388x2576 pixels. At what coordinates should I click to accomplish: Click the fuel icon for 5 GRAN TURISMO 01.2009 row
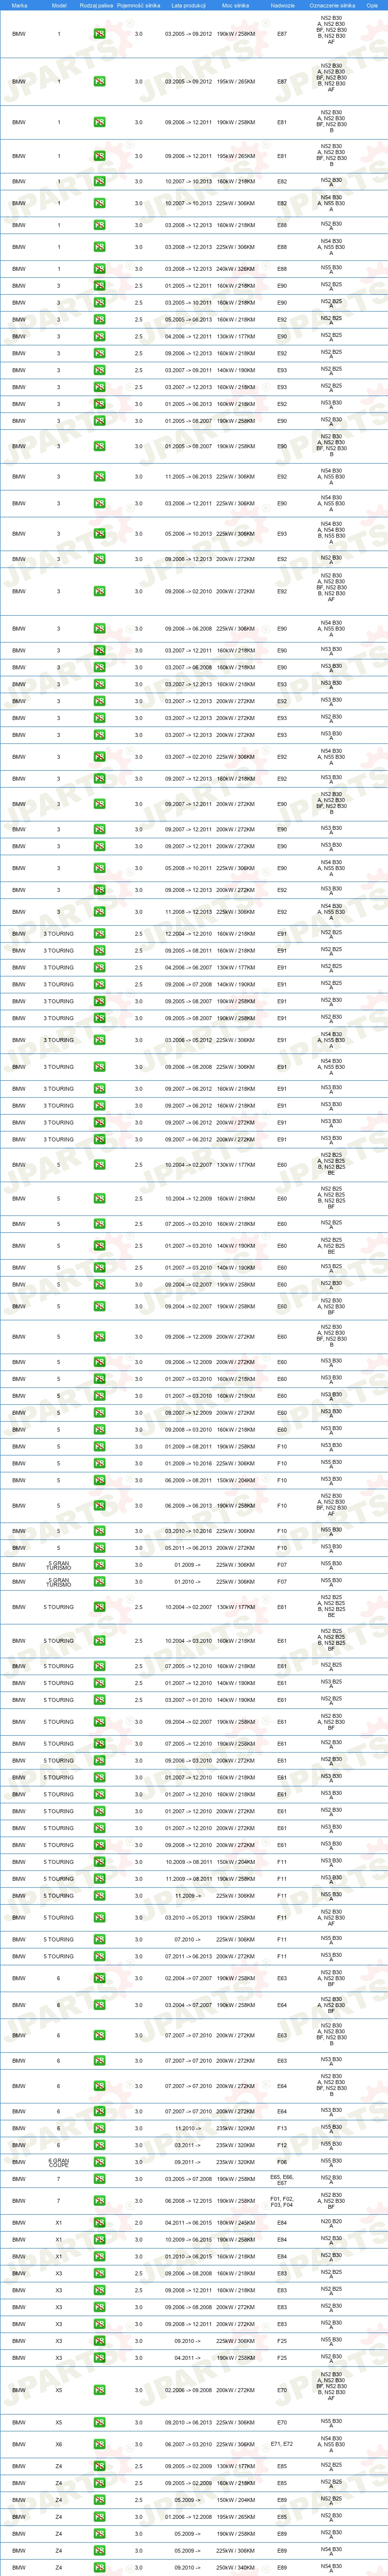coord(100,1564)
